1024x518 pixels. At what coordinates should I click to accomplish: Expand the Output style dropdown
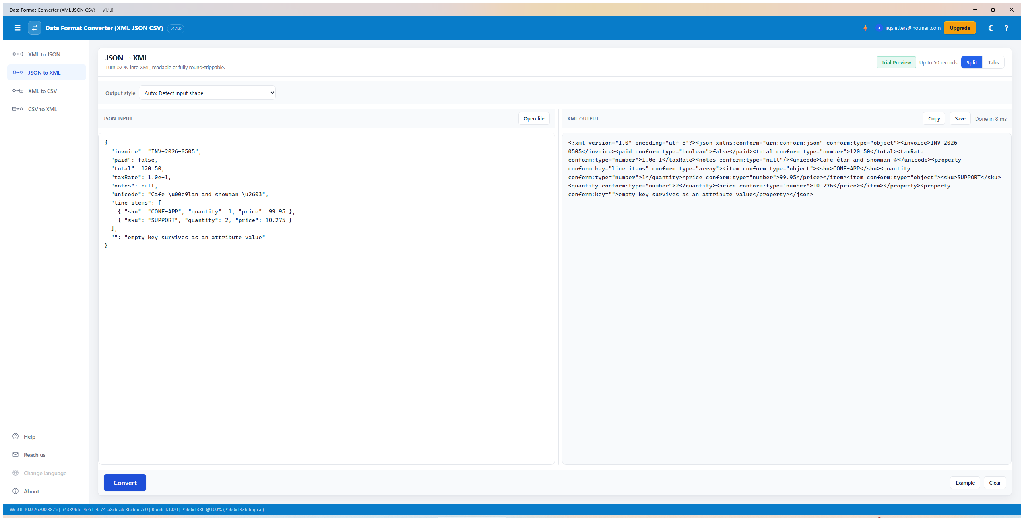coord(207,93)
